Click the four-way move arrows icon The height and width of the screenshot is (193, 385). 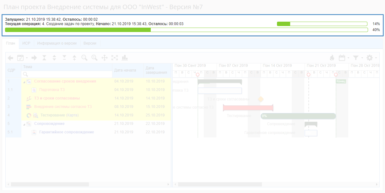click(105, 58)
